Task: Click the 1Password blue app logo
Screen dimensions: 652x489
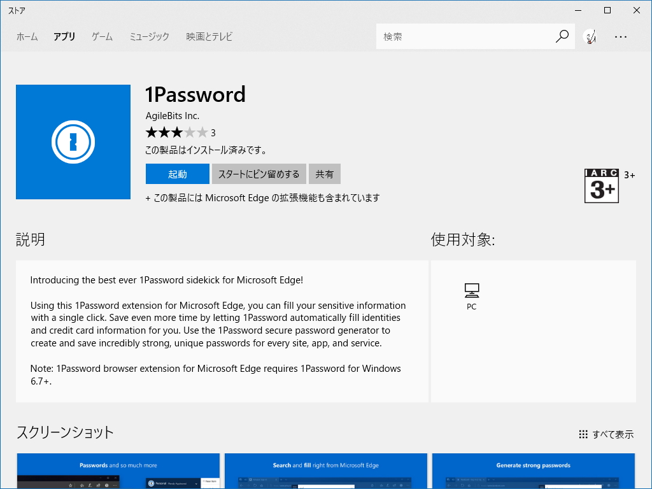Action: pos(73,141)
